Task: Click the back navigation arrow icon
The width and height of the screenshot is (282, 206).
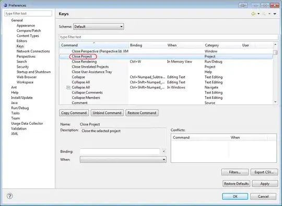Action: [253, 14]
